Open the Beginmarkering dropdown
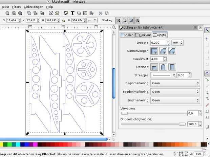Screen dimensions: 210x157 175,83
